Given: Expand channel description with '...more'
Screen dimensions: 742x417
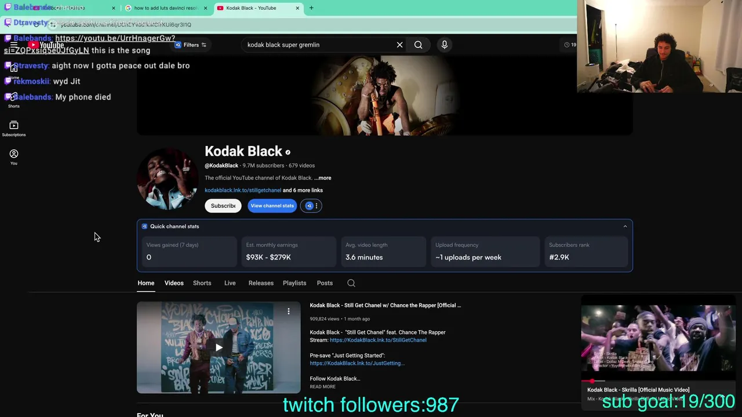Looking at the screenshot, I should click(323, 178).
